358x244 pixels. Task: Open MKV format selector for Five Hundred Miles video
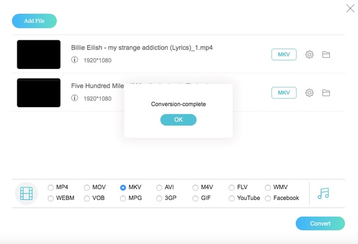tap(284, 93)
